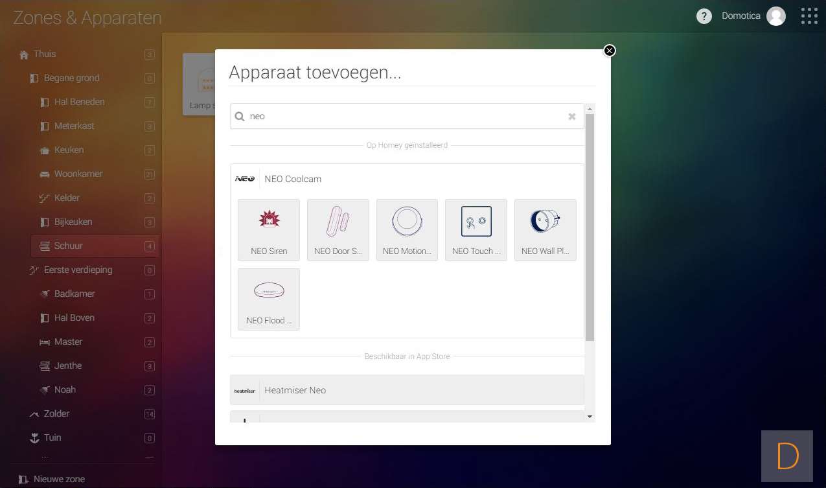Image resolution: width=826 pixels, height=488 pixels.
Task: Select the Schuur zone
Action: click(95, 246)
